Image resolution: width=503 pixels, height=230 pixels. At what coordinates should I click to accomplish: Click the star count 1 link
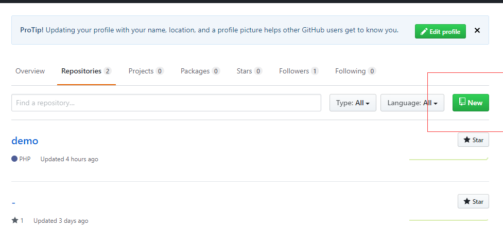pos(18,220)
